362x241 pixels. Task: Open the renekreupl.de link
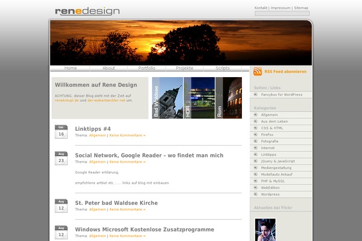click(67, 101)
